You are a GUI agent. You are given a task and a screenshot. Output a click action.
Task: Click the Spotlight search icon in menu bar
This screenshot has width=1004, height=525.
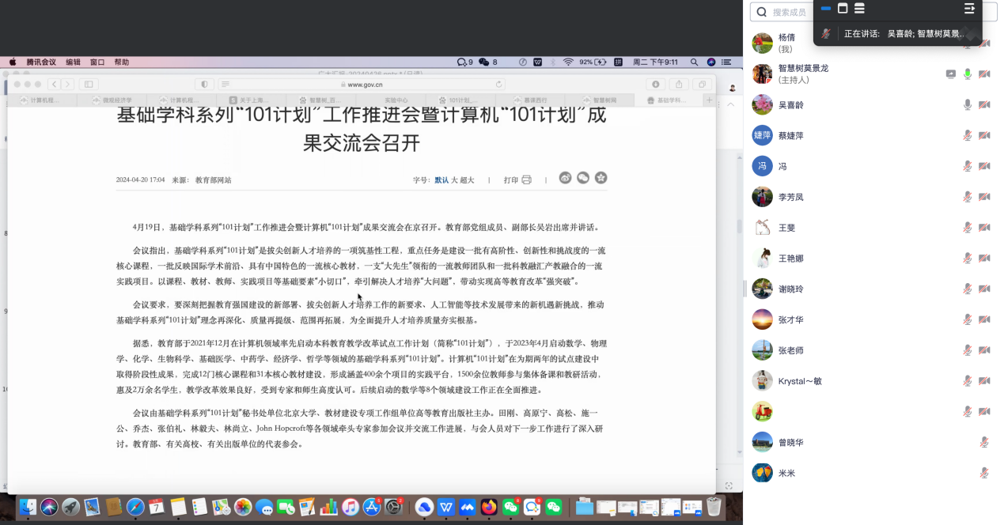coord(694,62)
